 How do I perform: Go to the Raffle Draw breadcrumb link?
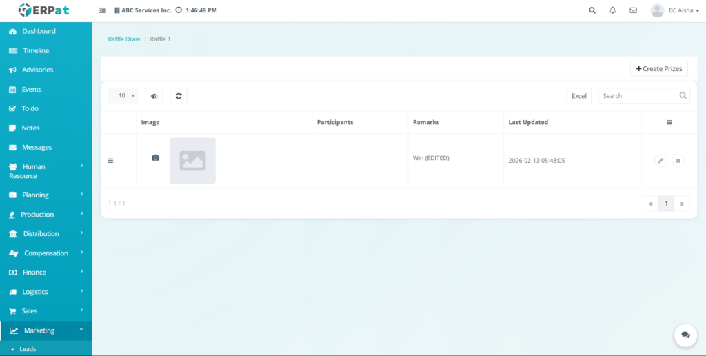click(x=124, y=39)
